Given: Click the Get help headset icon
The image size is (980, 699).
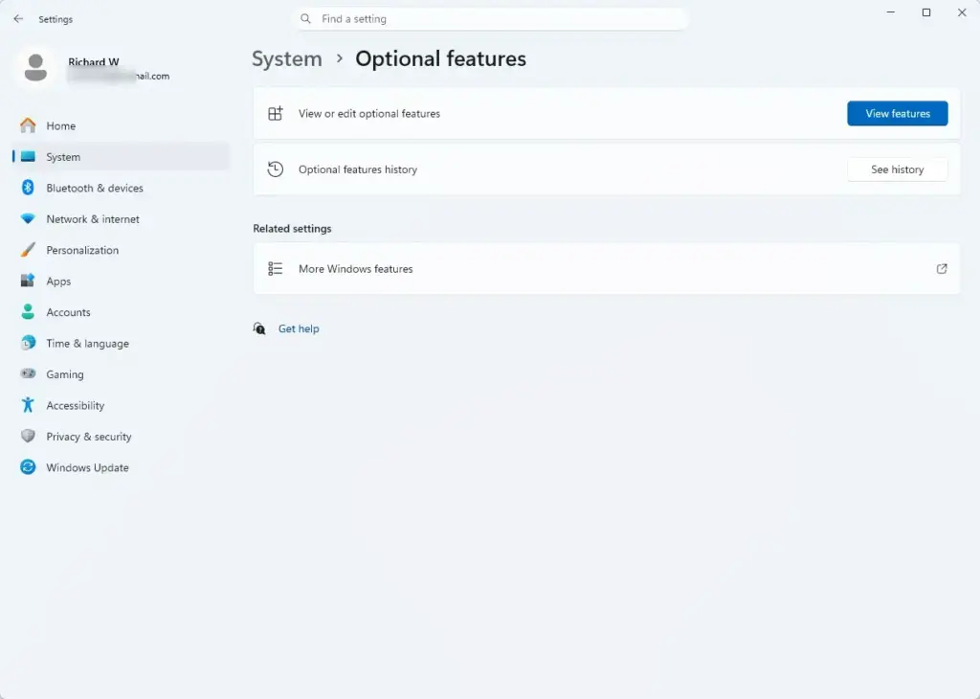Looking at the screenshot, I should coord(259,328).
